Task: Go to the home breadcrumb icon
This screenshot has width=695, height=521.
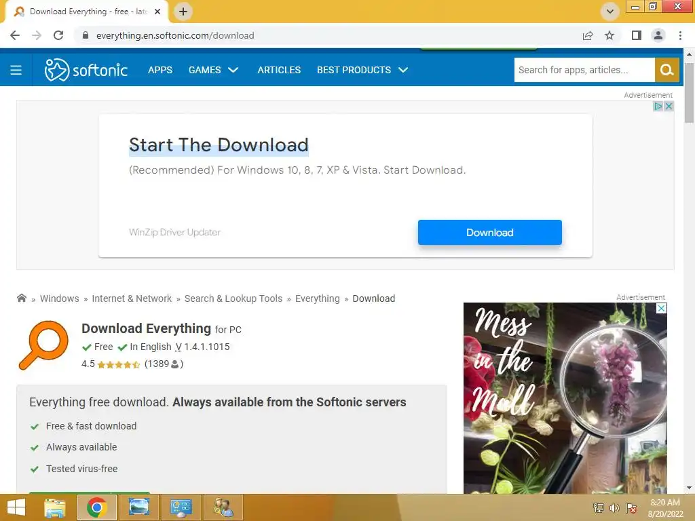Action: tap(21, 298)
